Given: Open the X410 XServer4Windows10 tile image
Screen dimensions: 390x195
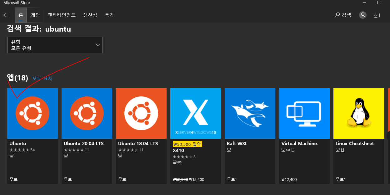Looking at the screenshot, I should point(196,113).
